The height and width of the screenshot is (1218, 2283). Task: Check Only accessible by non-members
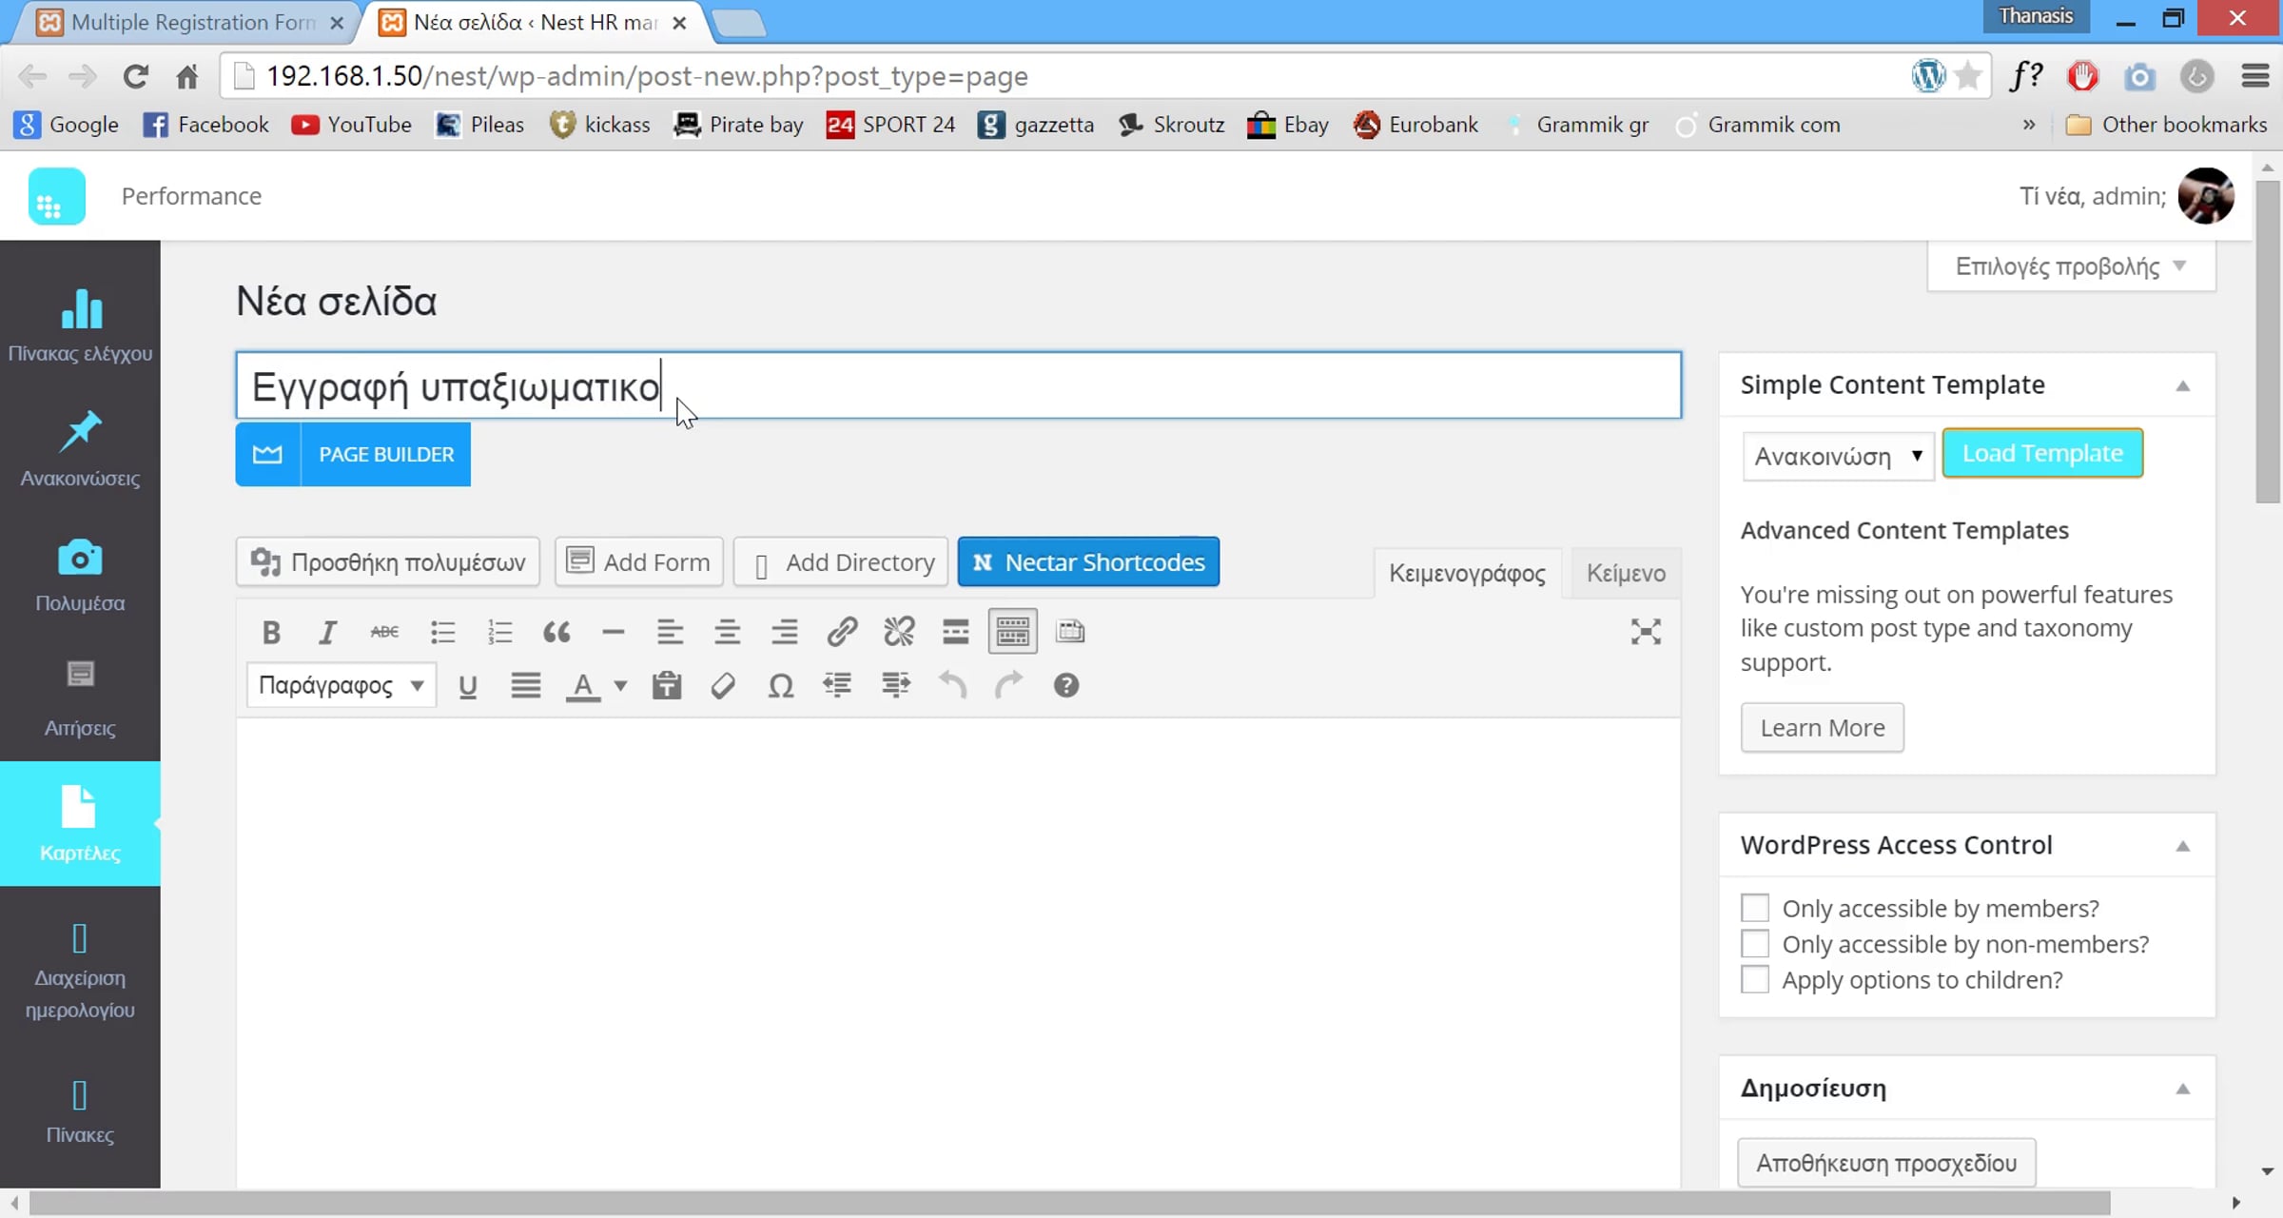(x=1755, y=944)
